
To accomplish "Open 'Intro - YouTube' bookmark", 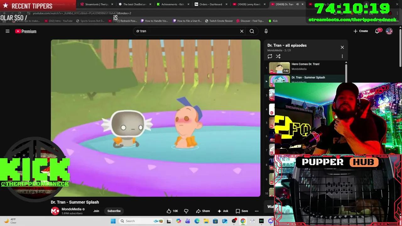I will click(59, 21).
